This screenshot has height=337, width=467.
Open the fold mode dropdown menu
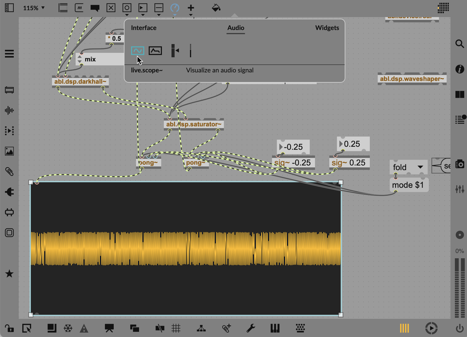(408, 167)
